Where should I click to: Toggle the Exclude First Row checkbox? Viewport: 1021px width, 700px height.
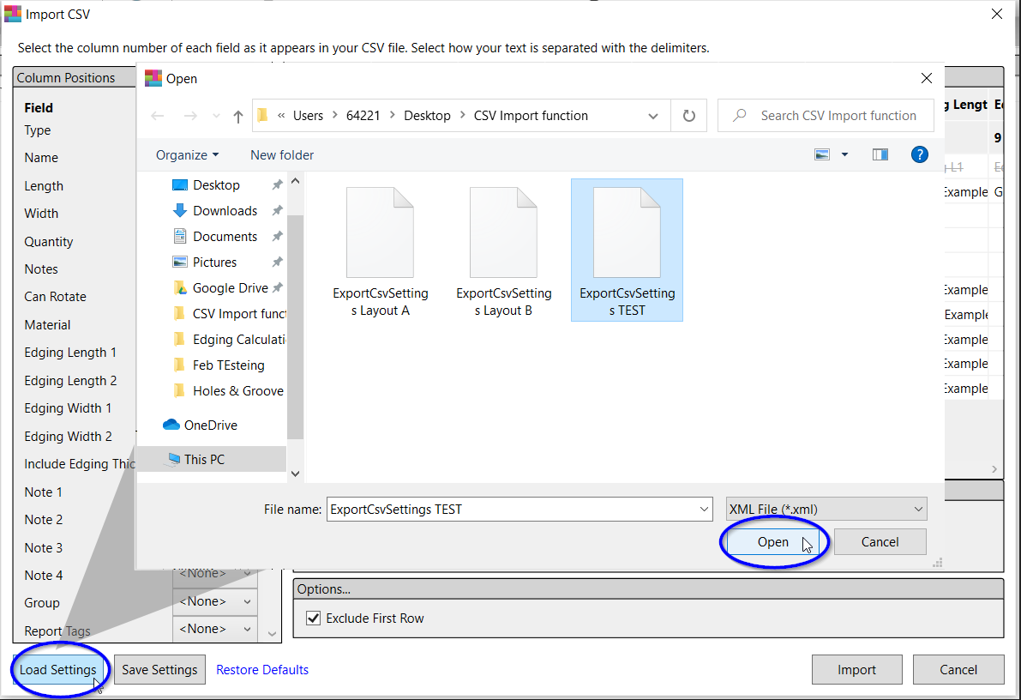(314, 619)
